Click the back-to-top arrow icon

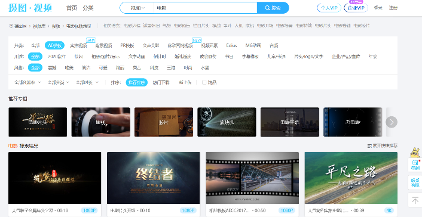tap(415, 200)
